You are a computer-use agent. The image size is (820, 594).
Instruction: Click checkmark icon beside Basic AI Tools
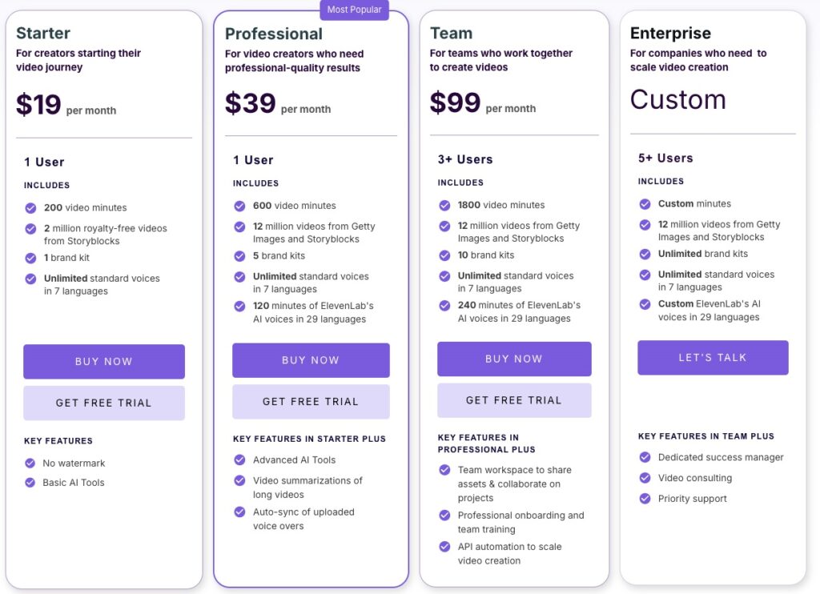[x=30, y=483]
